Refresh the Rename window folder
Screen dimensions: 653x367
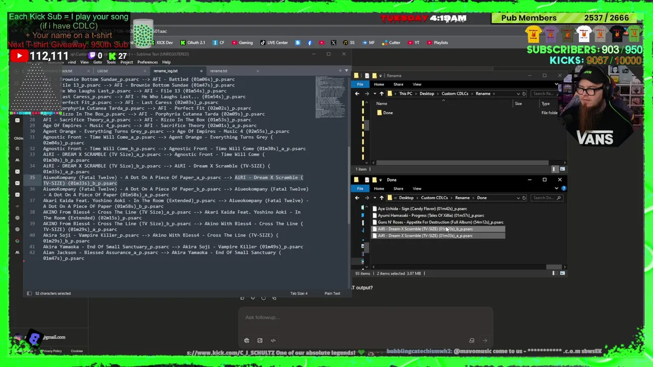[524, 94]
